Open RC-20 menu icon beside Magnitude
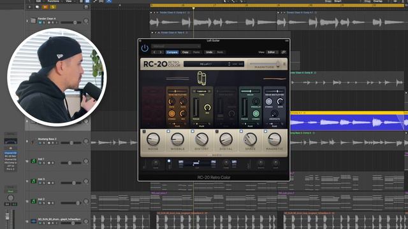Screen dimensions: 408x229 (284, 64)
